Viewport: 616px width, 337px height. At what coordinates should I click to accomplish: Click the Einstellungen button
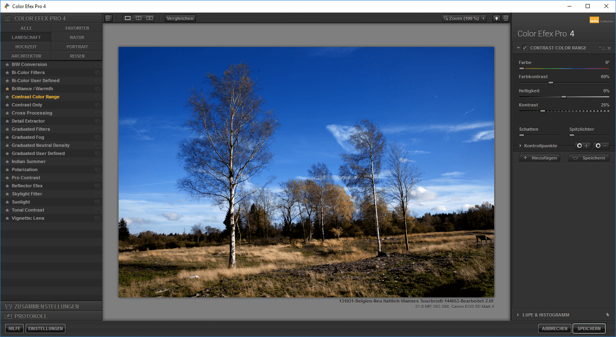tap(45, 329)
